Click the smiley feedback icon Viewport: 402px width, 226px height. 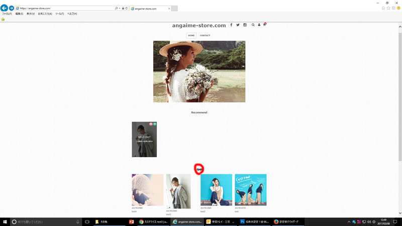398,8
